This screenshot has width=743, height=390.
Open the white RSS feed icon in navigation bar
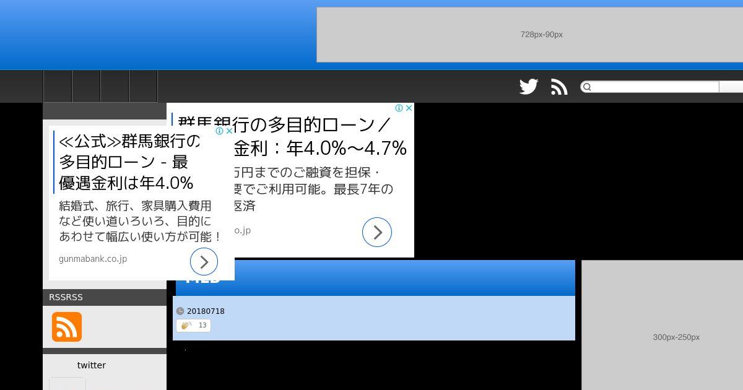559,87
